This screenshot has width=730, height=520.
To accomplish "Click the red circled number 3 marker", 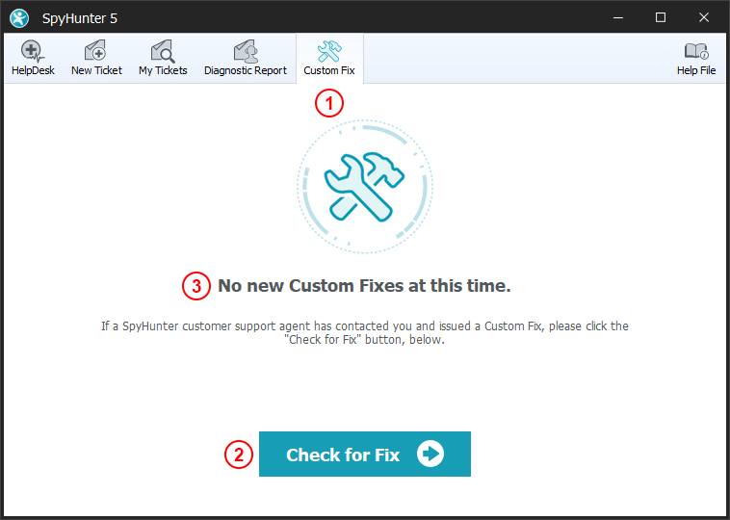I will pos(196,285).
